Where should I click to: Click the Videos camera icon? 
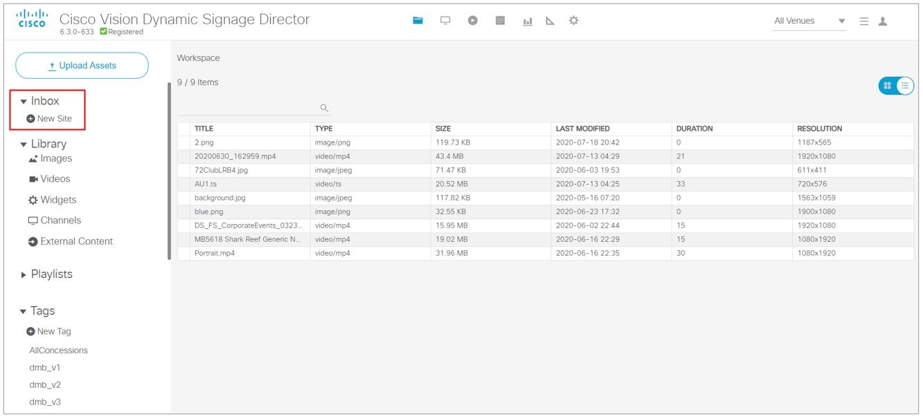pos(33,179)
